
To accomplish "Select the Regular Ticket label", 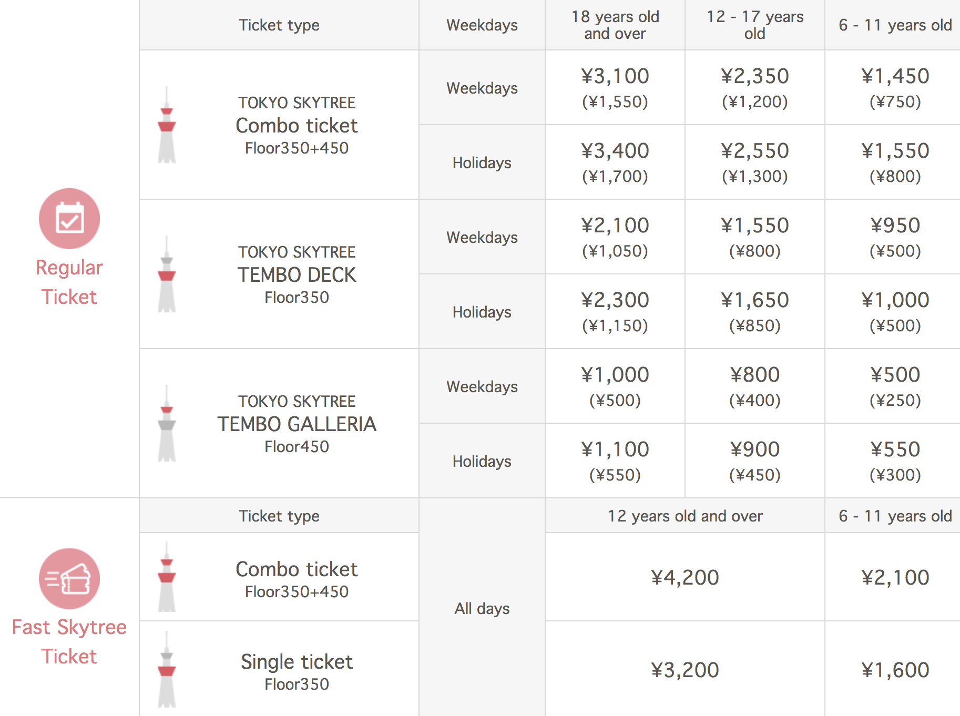I will (69, 282).
